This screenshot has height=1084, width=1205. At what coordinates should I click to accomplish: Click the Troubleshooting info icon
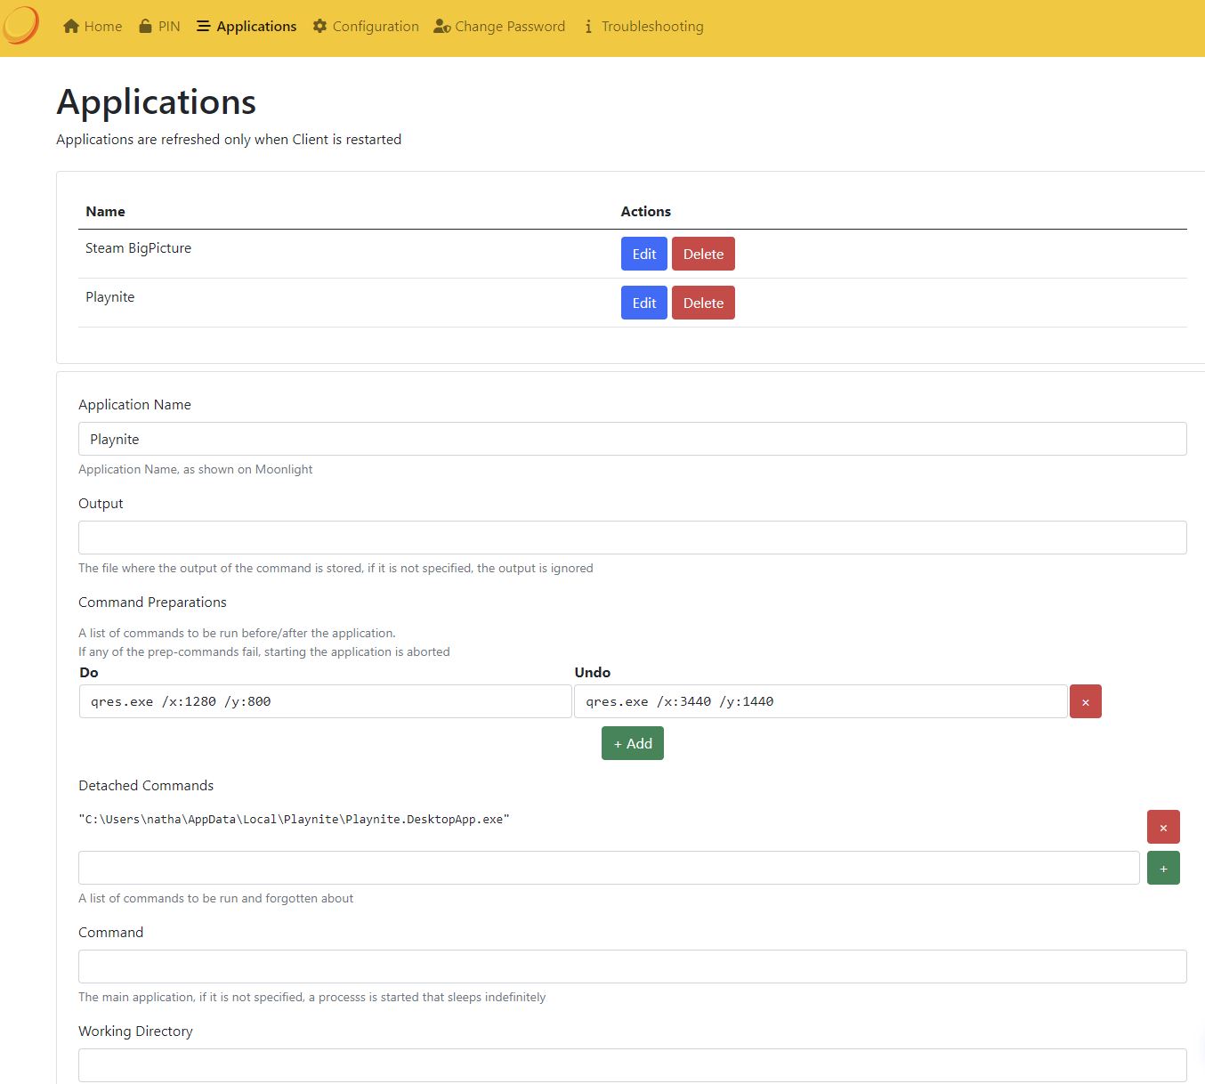(588, 27)
